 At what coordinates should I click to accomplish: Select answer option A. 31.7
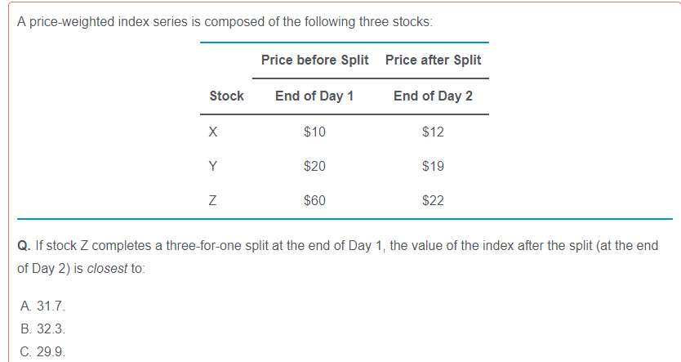click(x=41, y=306)
